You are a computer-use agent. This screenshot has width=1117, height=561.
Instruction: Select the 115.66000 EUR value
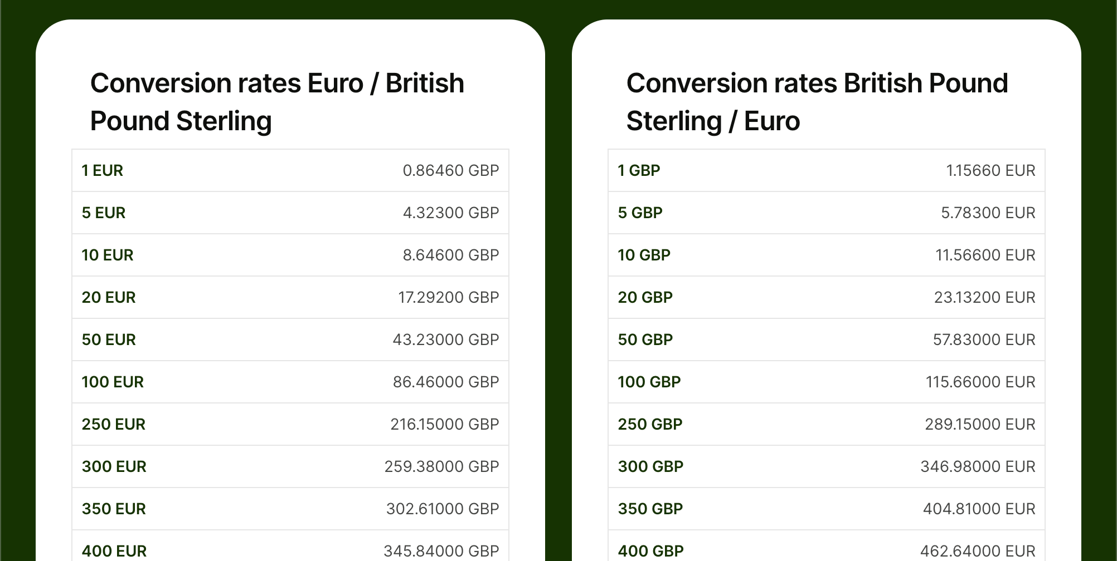click(x=980, y=382)
